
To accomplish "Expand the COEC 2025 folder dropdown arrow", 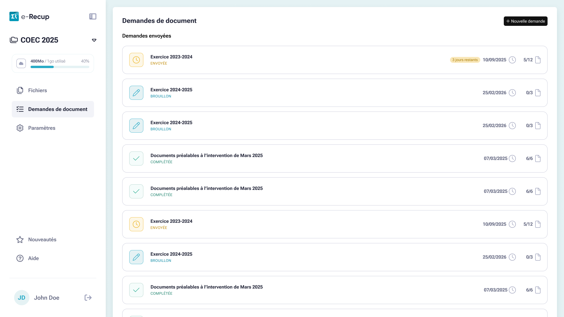I will click(x=94, y=40).
